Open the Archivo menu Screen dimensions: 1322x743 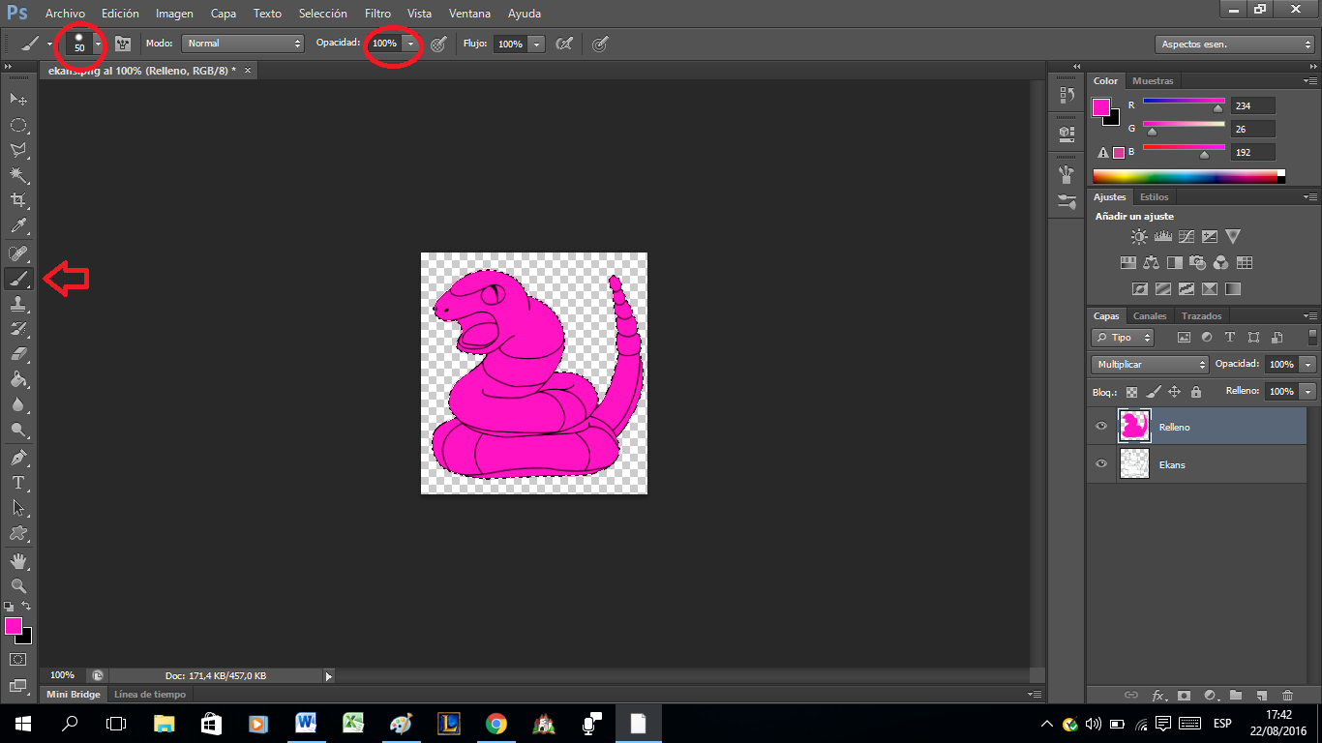(x=65, y=14)
